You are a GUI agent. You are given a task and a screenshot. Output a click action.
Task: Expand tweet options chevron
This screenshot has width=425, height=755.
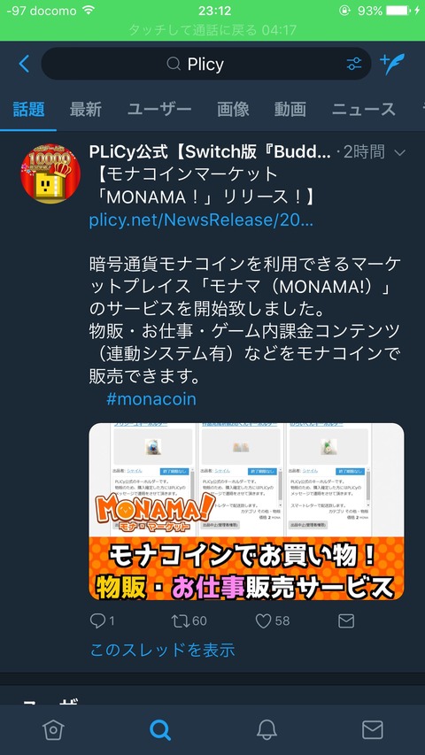[x=399, y=153]
